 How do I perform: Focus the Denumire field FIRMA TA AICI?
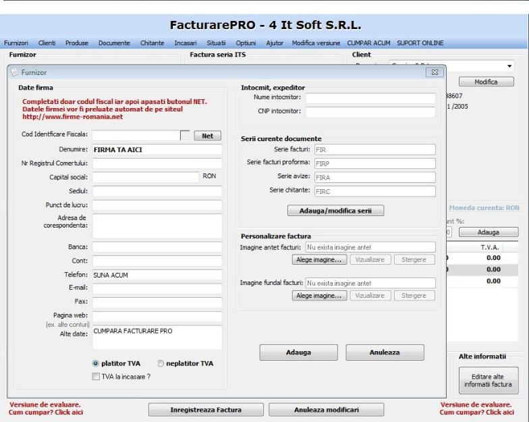pyautogui.click(x=157, y=150)
